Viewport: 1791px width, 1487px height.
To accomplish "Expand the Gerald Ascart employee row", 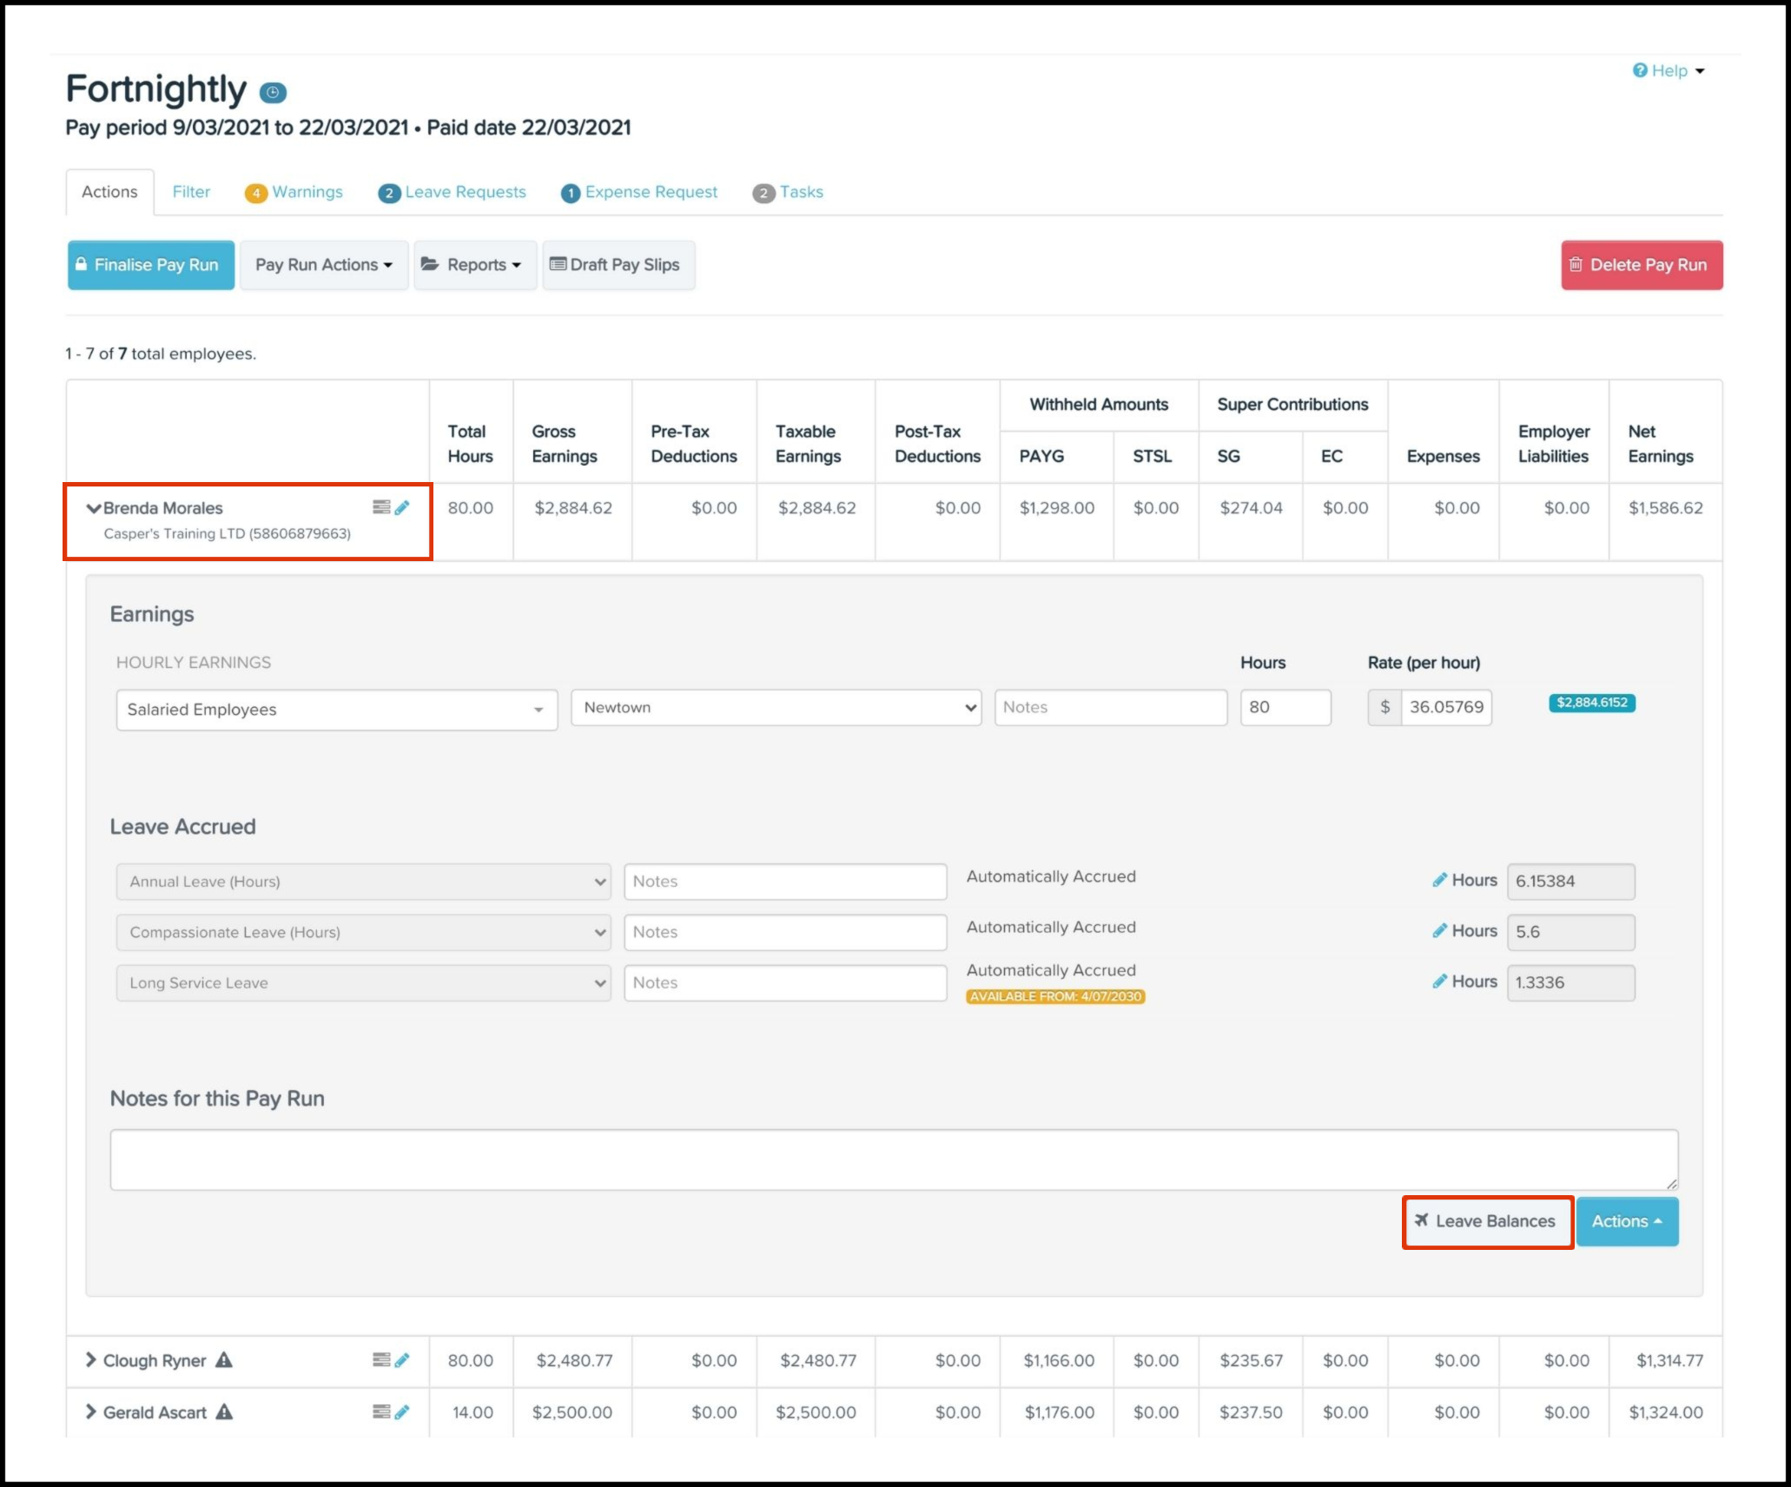I will click(x=90, y=1412).
